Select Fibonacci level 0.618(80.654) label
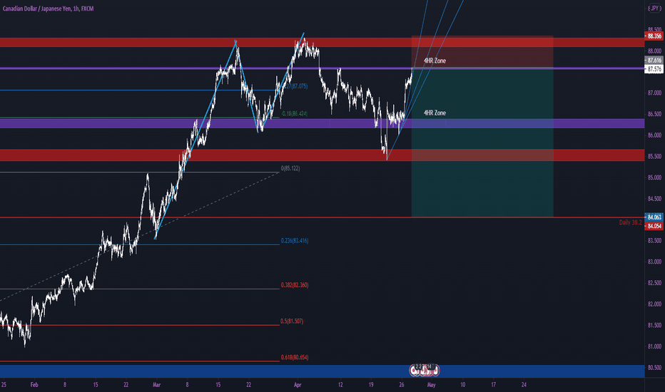This screenshot has width=665, height=392. 295,358
